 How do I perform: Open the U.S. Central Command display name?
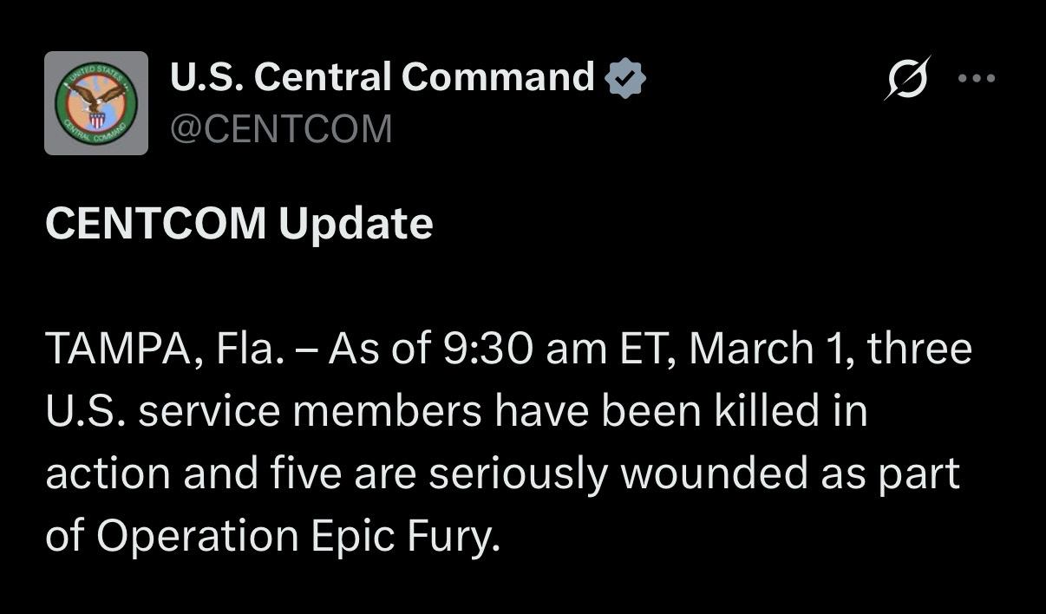pyautogui.click(x=382, y=77)
